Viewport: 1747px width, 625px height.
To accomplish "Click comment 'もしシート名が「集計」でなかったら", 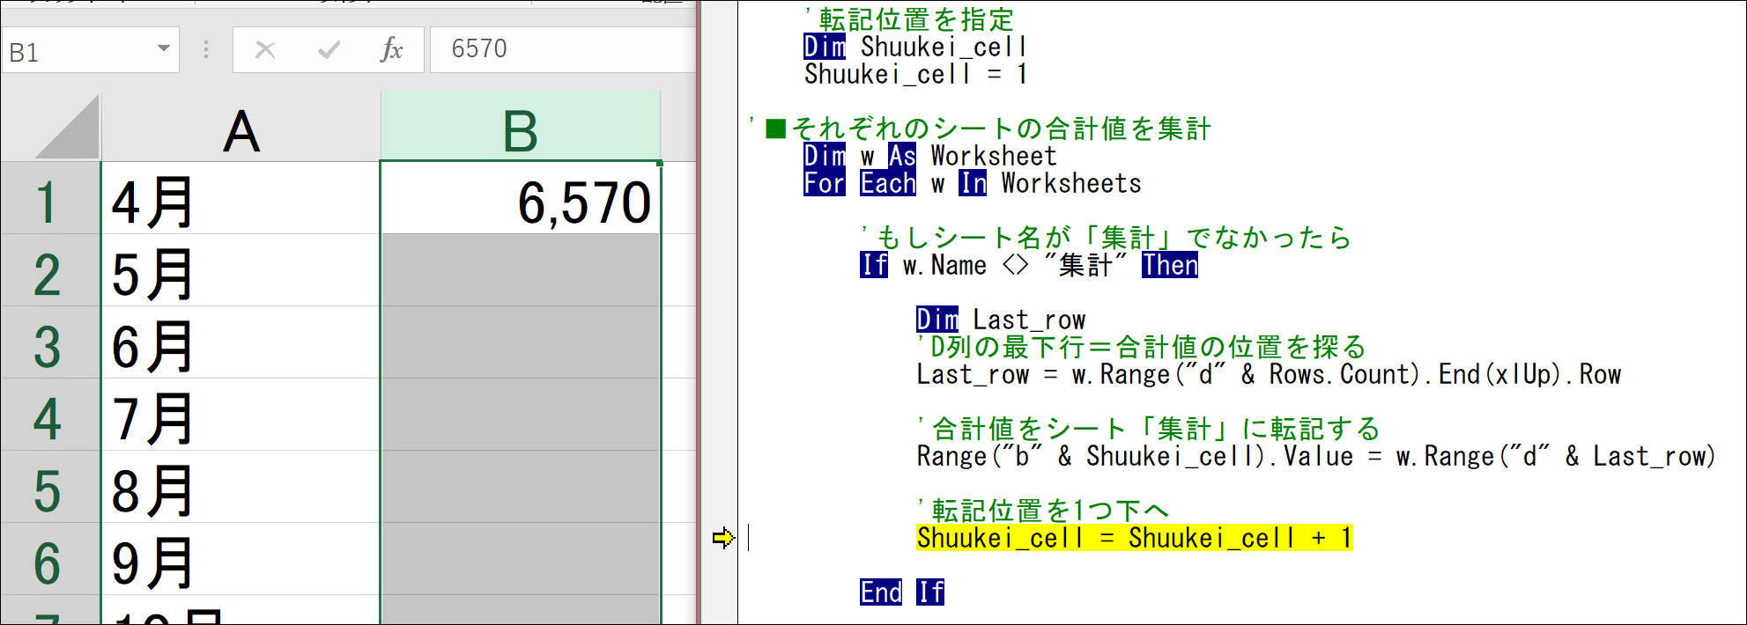I will point(1106,238).
